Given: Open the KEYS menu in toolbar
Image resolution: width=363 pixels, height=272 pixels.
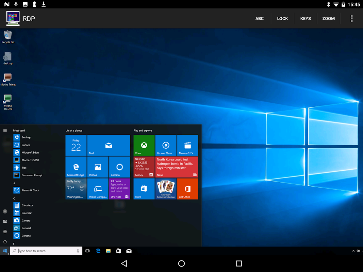Looking at the screenshot, I should [x=306, y=18].
